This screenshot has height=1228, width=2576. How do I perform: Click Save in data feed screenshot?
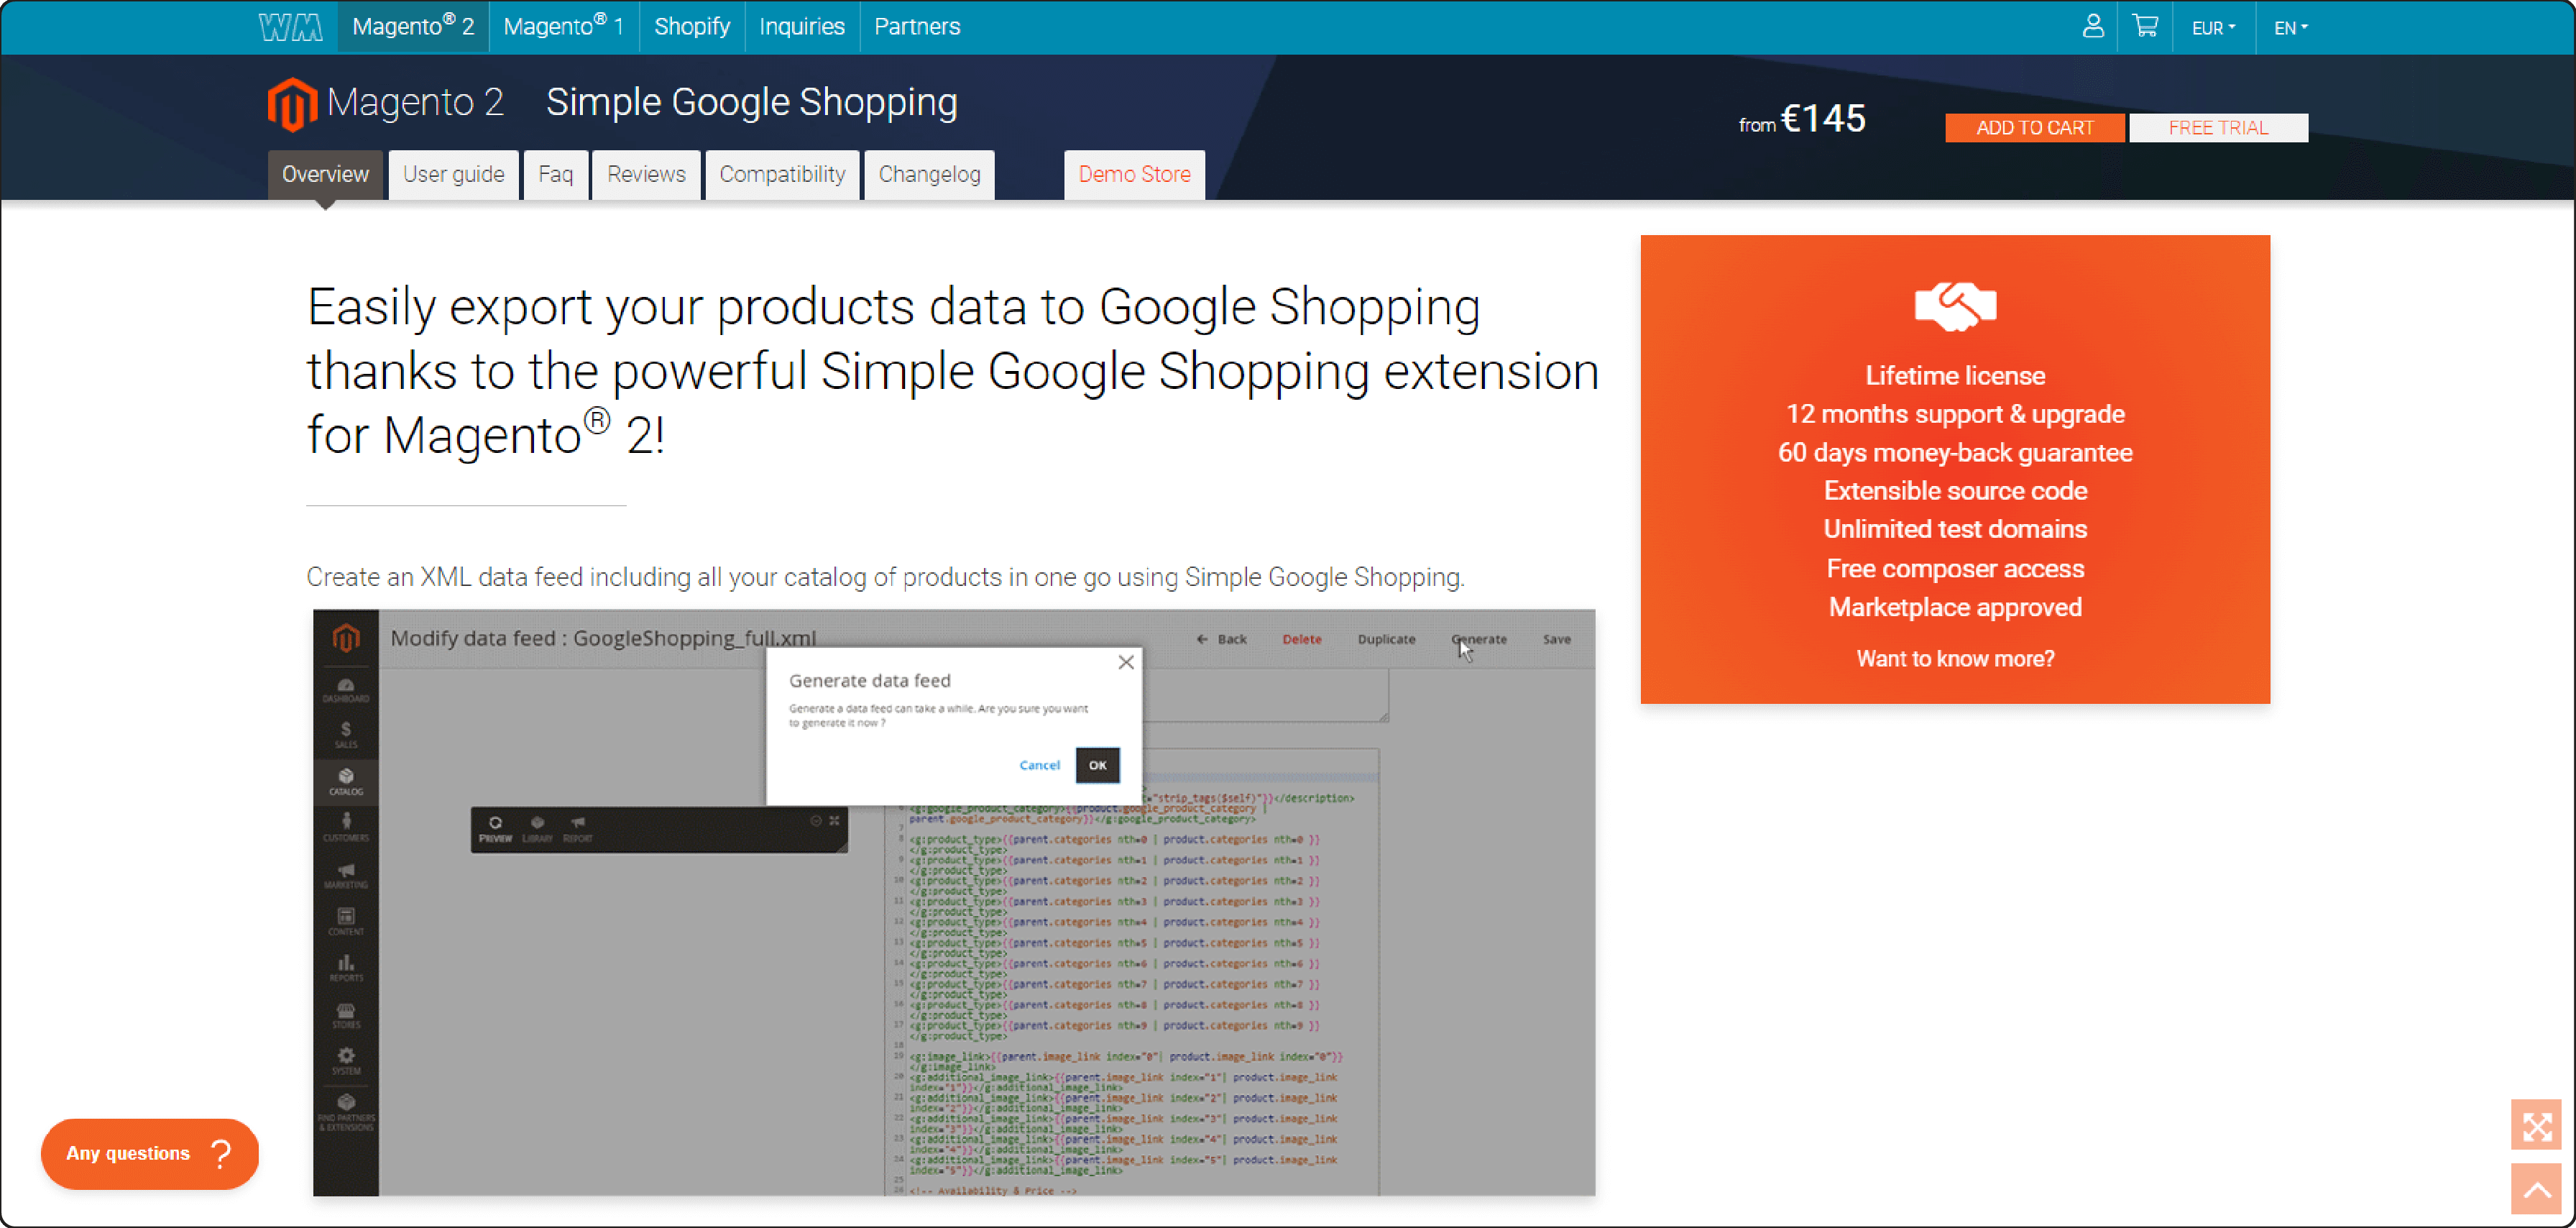(1556, 639)
